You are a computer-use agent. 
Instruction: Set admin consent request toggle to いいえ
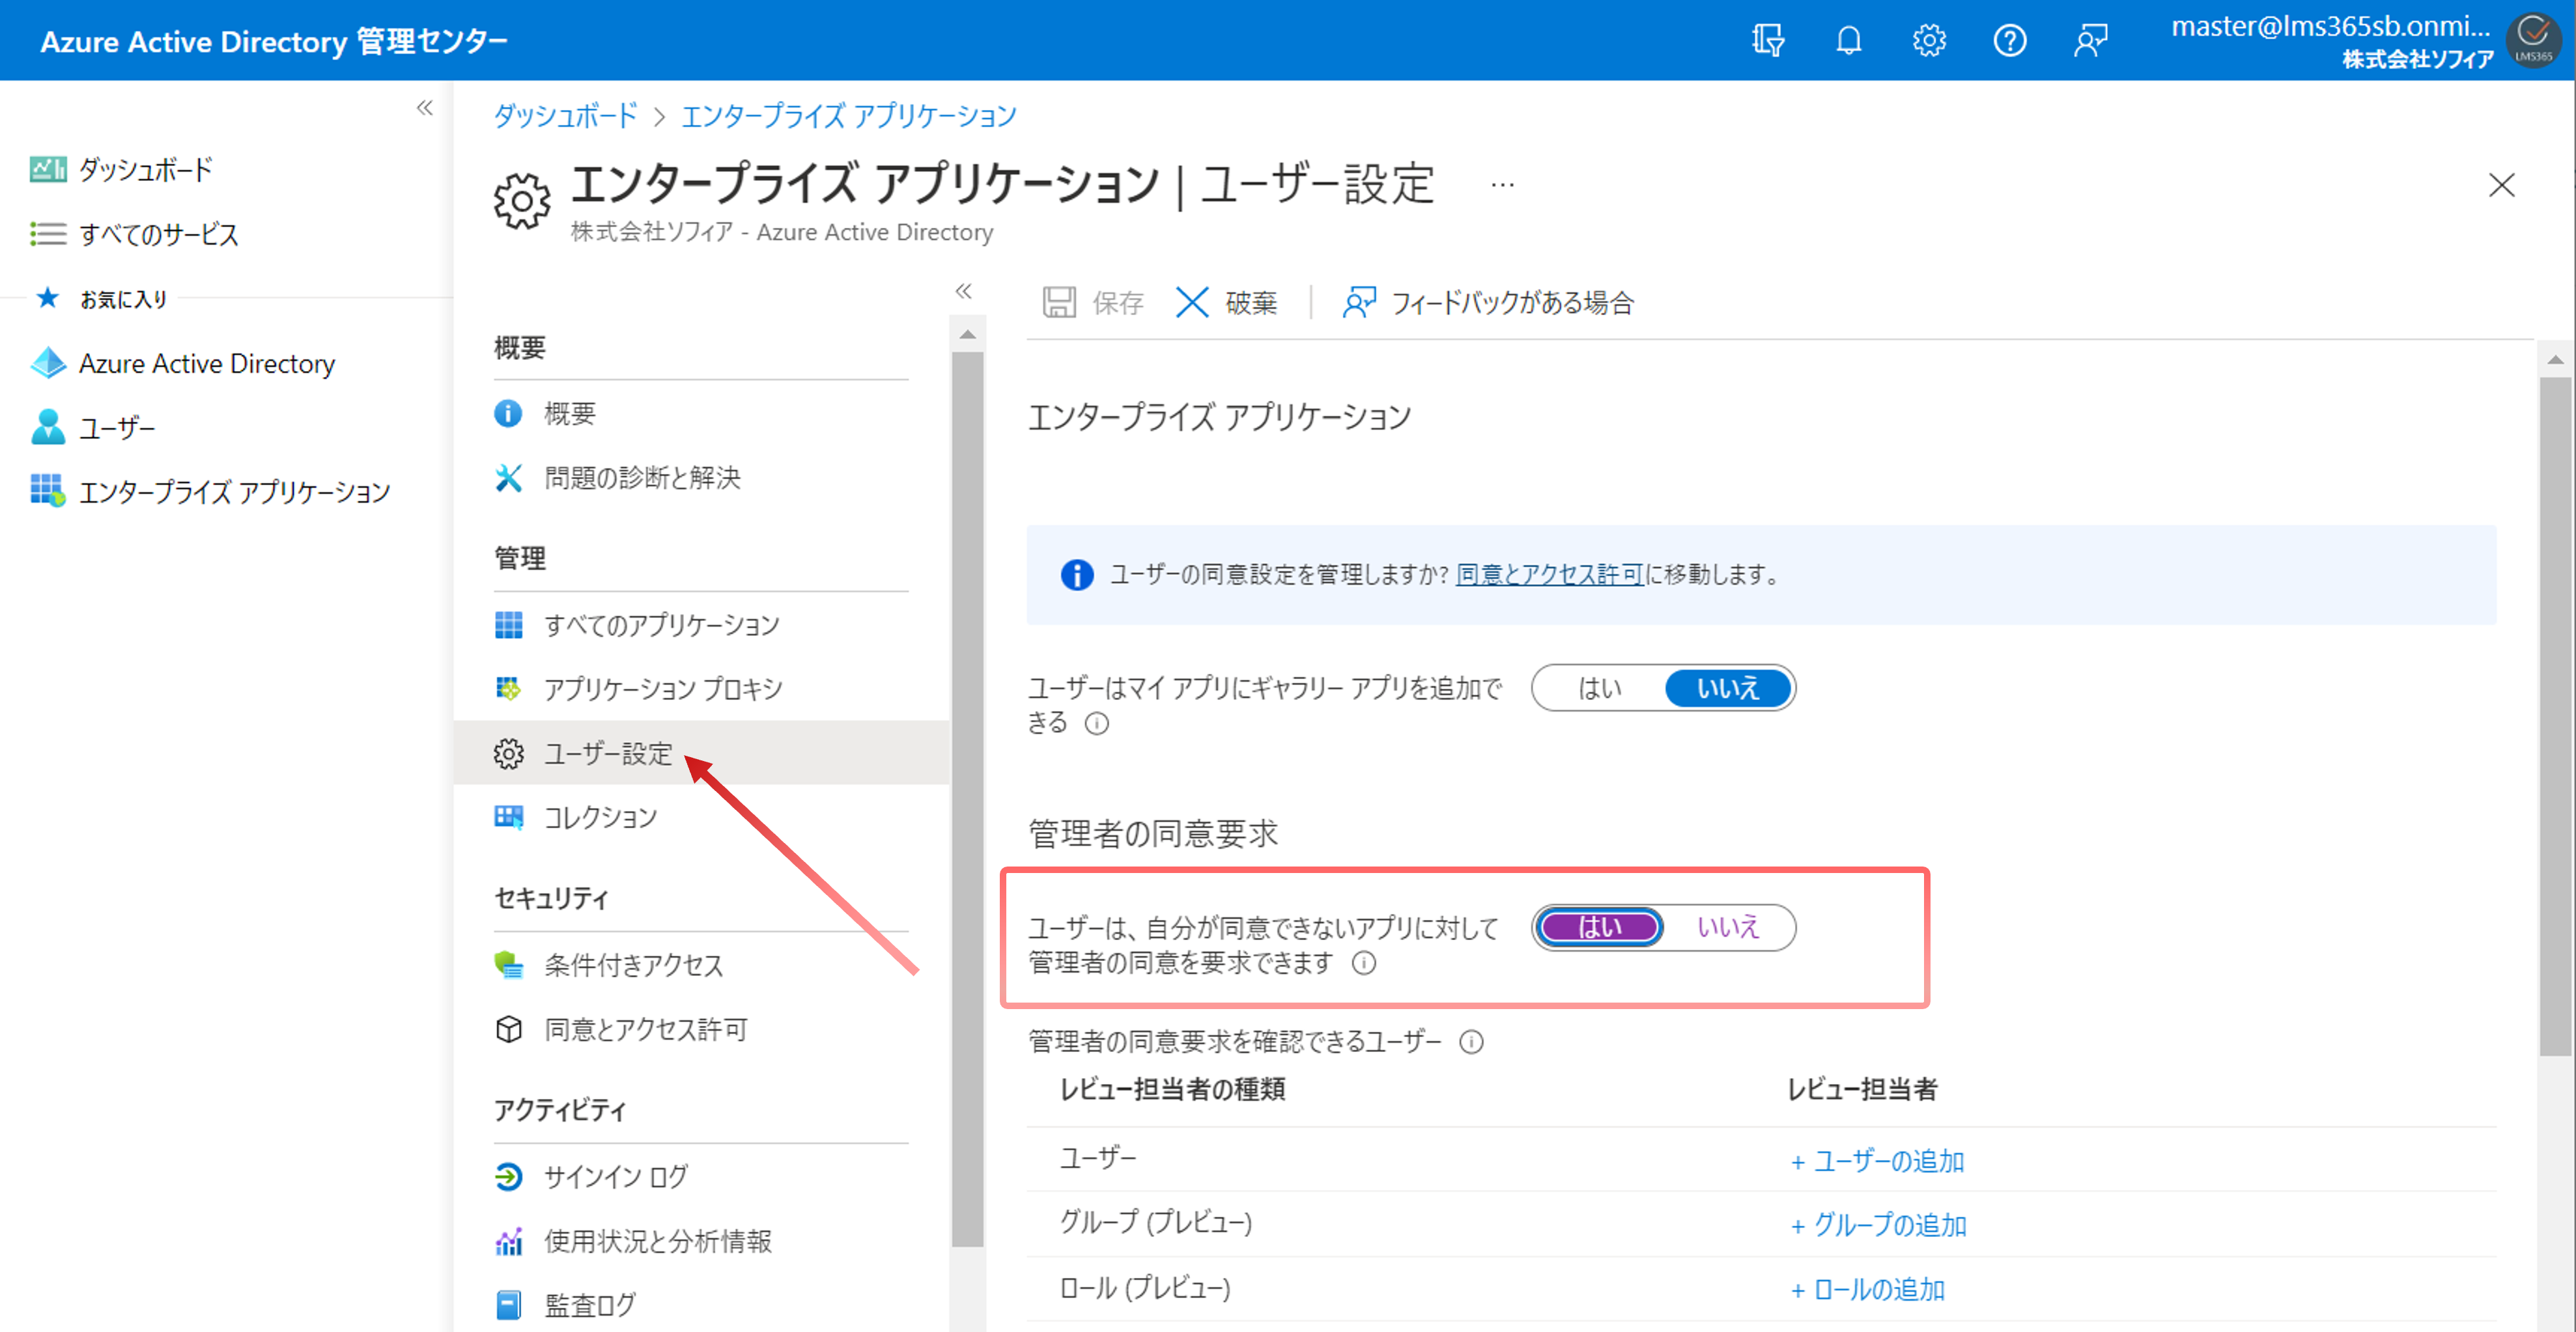(x=1727, y=927)
